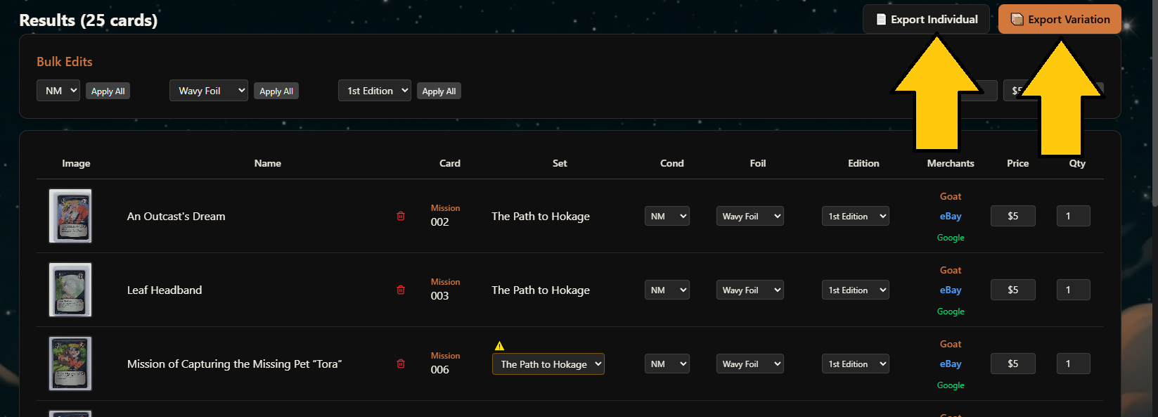Viewport: 1158px width, 417px height.
Task: Open the eBay link for An Outcast's Dream
Action: pos(951,217)
